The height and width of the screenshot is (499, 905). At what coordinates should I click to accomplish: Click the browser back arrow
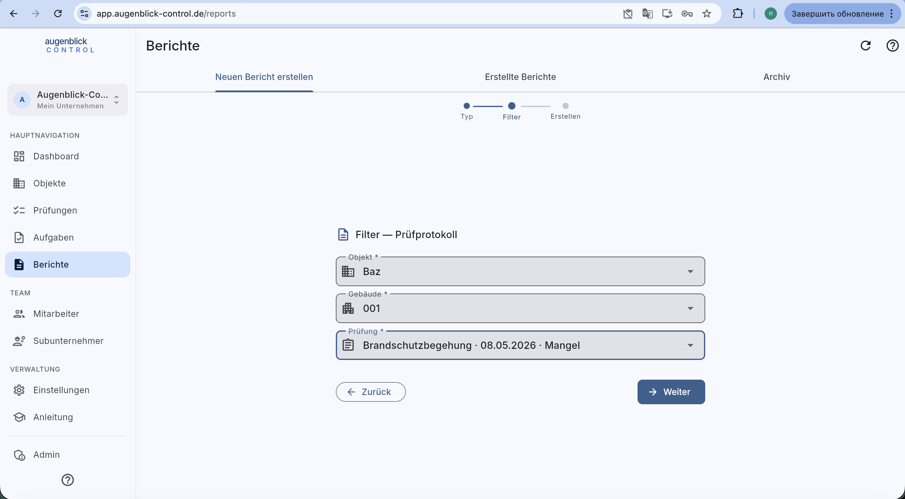[14, 14]
